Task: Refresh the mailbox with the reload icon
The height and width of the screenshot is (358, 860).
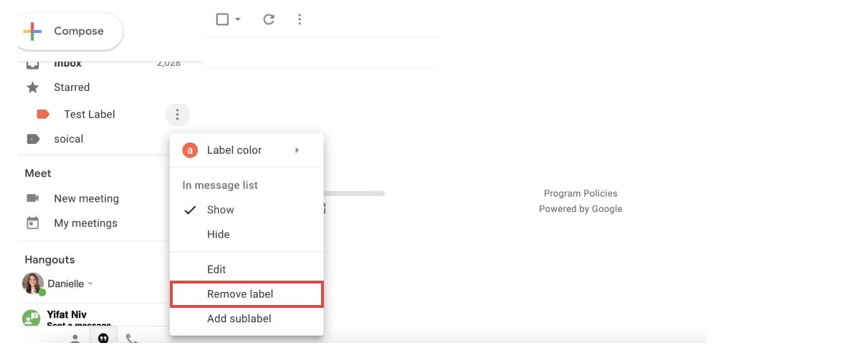Action: point(269,19)
